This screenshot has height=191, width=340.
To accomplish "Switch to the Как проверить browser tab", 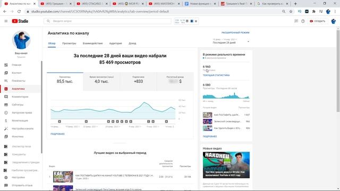I will [x=273, y=4].
